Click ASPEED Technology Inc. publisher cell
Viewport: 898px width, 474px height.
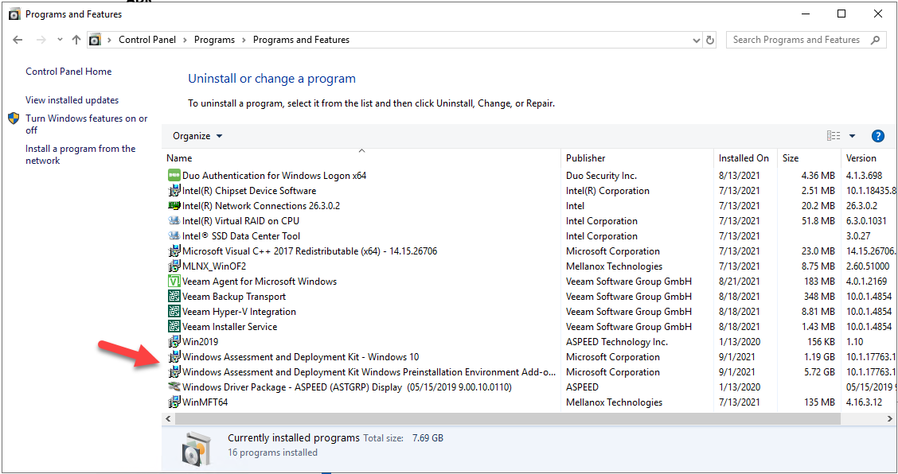pyautogui.click(x=617, y=342)
